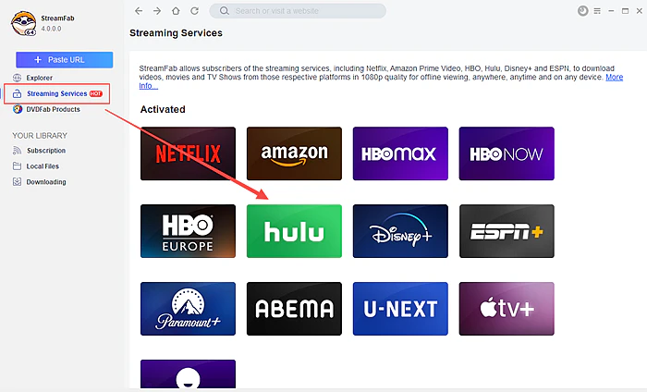Open the U-NEXT service tile
647x392 pixels.
tap(400, 309)
